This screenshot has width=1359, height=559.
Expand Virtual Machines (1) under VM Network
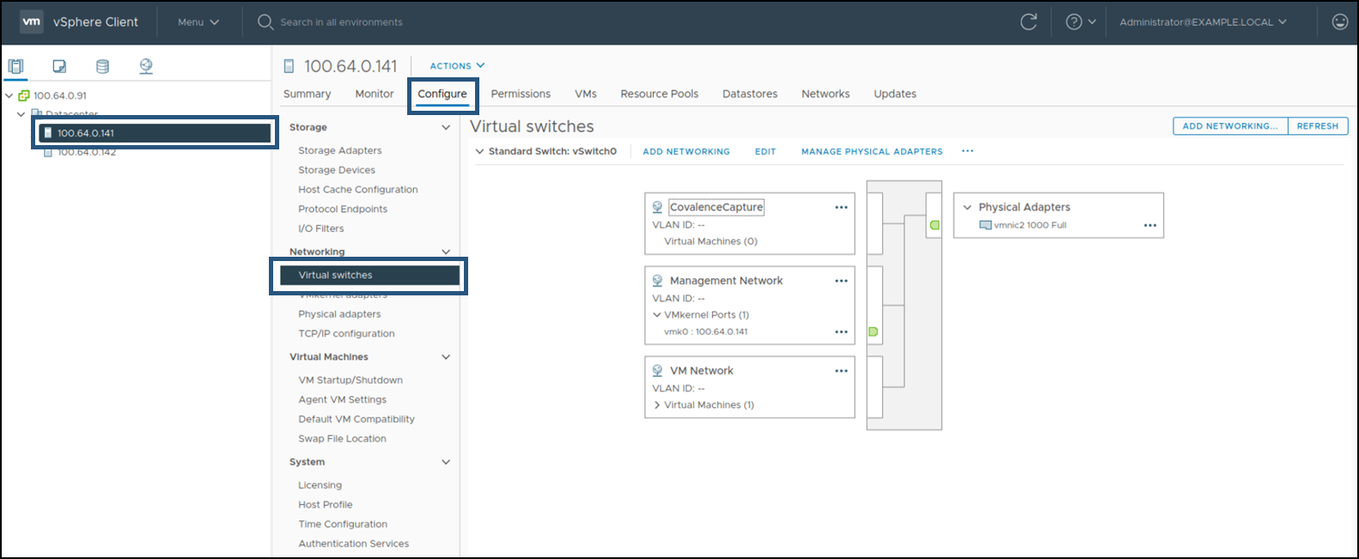click(x=657, y=405)
